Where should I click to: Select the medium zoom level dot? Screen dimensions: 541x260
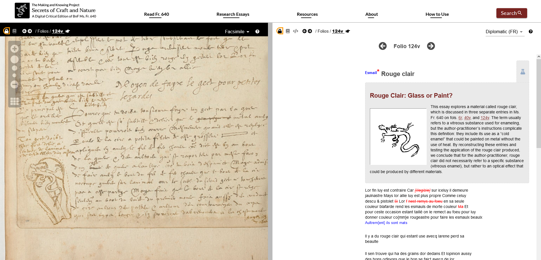pyautogui.click(x=14, y=68)
